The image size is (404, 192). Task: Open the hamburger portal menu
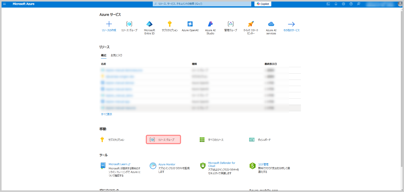click(x=4, y=4)
